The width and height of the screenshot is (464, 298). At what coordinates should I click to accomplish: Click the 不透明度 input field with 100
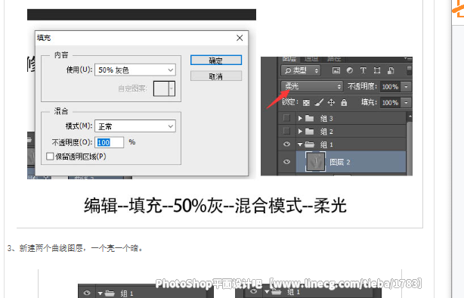[x=109, y=142]
